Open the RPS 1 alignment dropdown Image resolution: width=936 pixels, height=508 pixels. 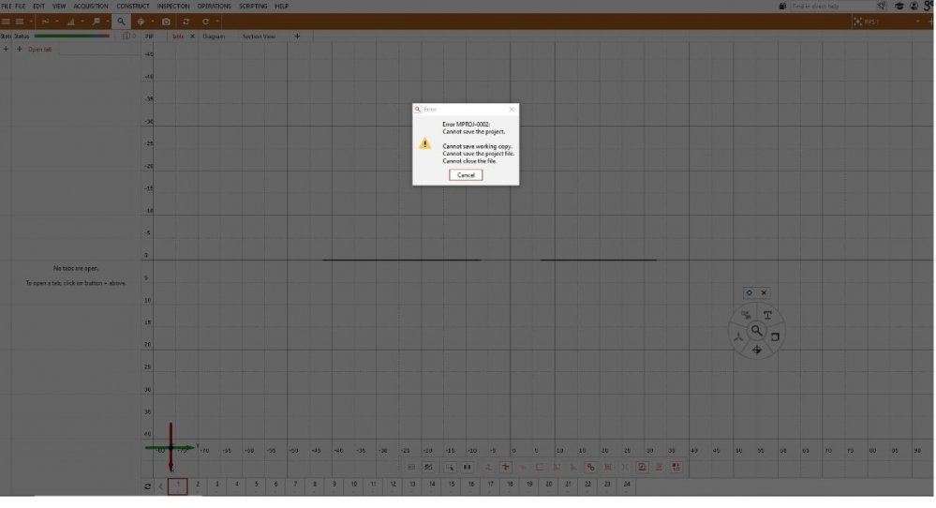pyautogui.click(x=917, y=22)
